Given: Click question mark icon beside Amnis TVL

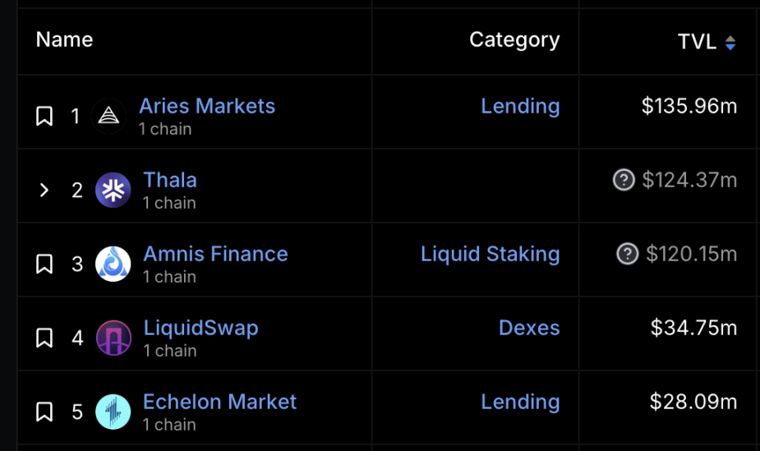Looking at the screenshot, I should [x=627, y=254].
